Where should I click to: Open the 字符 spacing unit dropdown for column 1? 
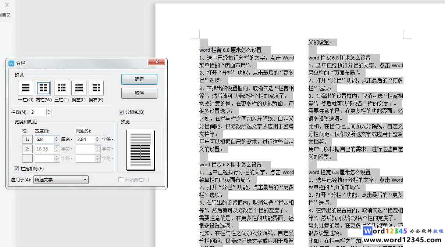point(108,139)
